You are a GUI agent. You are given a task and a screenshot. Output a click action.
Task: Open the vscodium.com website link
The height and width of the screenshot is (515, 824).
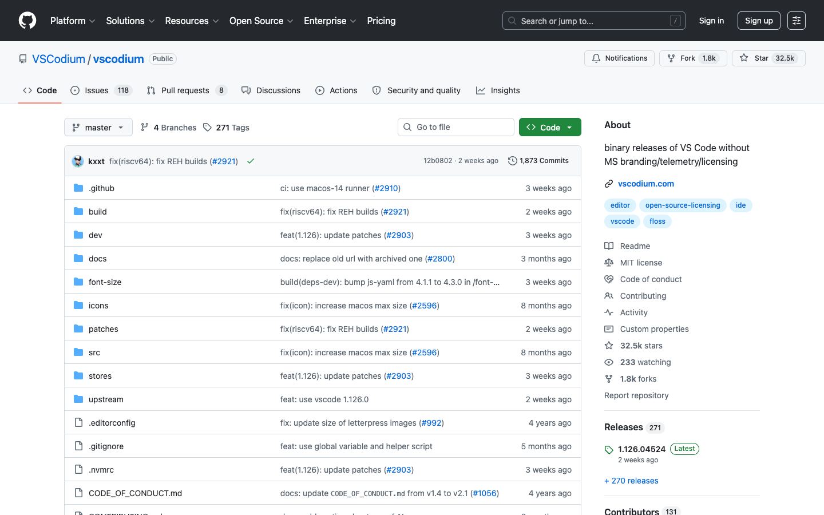pos(646,184)
